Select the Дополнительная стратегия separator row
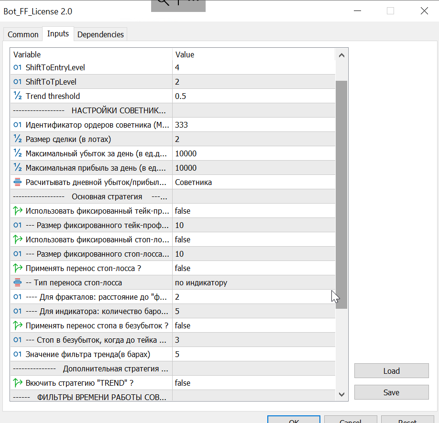 [x=173, y=369]
